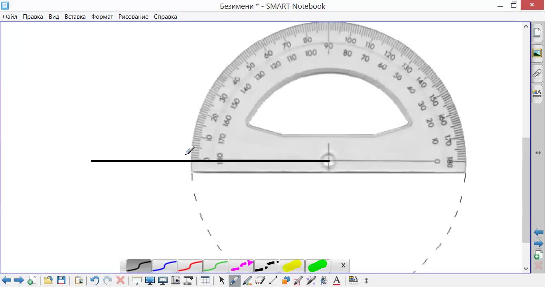Select the Magic pen tool
Screen dimensions: 545x287
(311, 280)
